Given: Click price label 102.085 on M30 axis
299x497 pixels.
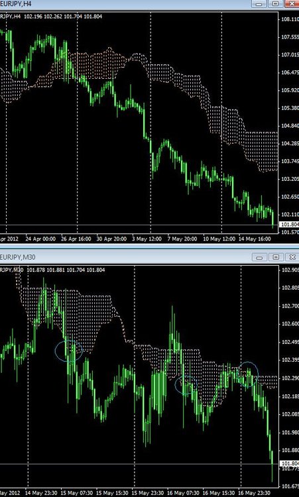Looking at the screenshot, I should [290, 414].
